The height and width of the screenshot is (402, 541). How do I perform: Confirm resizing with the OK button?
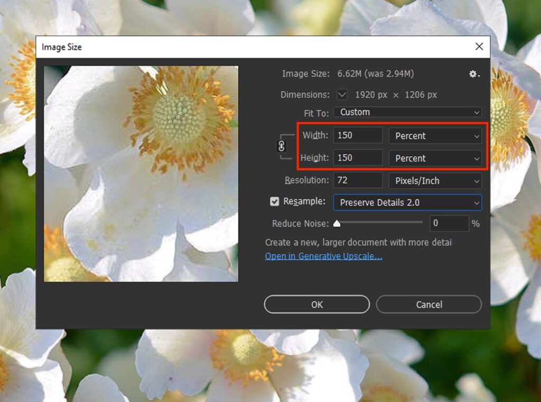pos(316,304)
